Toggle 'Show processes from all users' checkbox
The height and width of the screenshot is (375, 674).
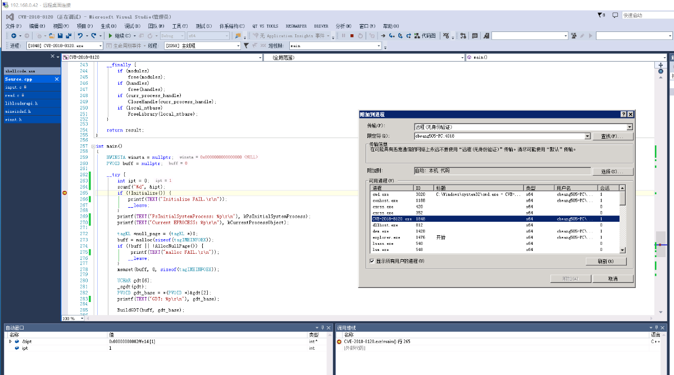tap(372, 261)
